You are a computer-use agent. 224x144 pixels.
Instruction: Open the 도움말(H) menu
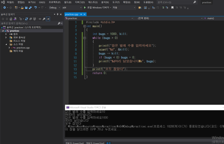click(148, 2)
